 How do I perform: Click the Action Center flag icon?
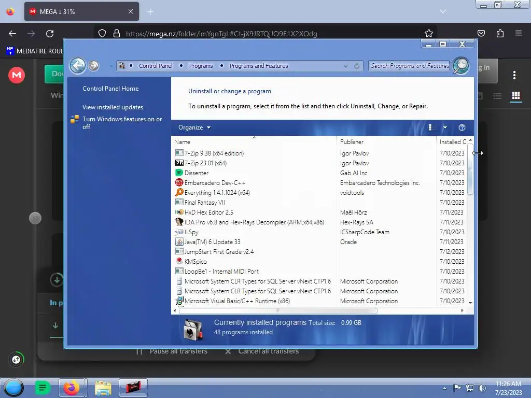pos(457,388)
